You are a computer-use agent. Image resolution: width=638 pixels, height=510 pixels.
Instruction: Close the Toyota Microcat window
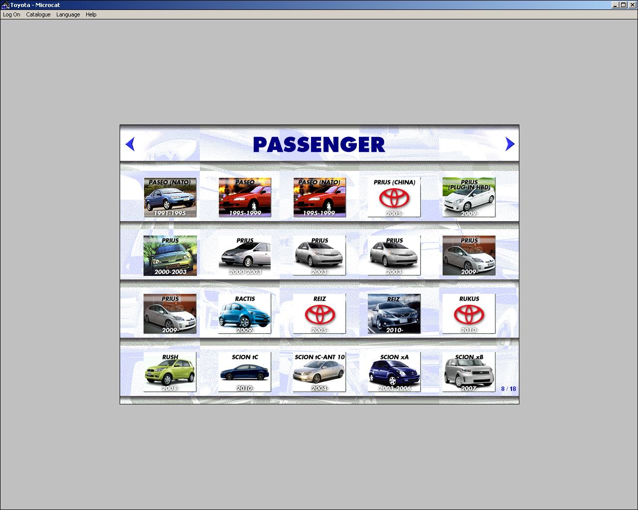coord(632,5)
